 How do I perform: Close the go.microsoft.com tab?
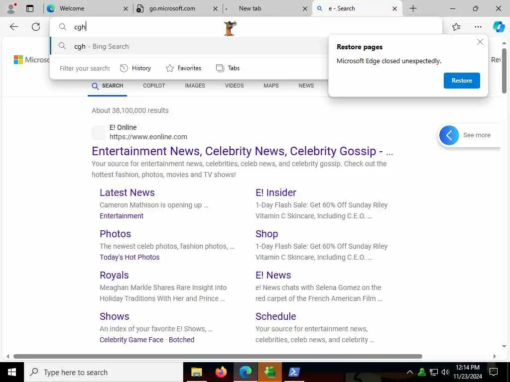coord(215,9)
